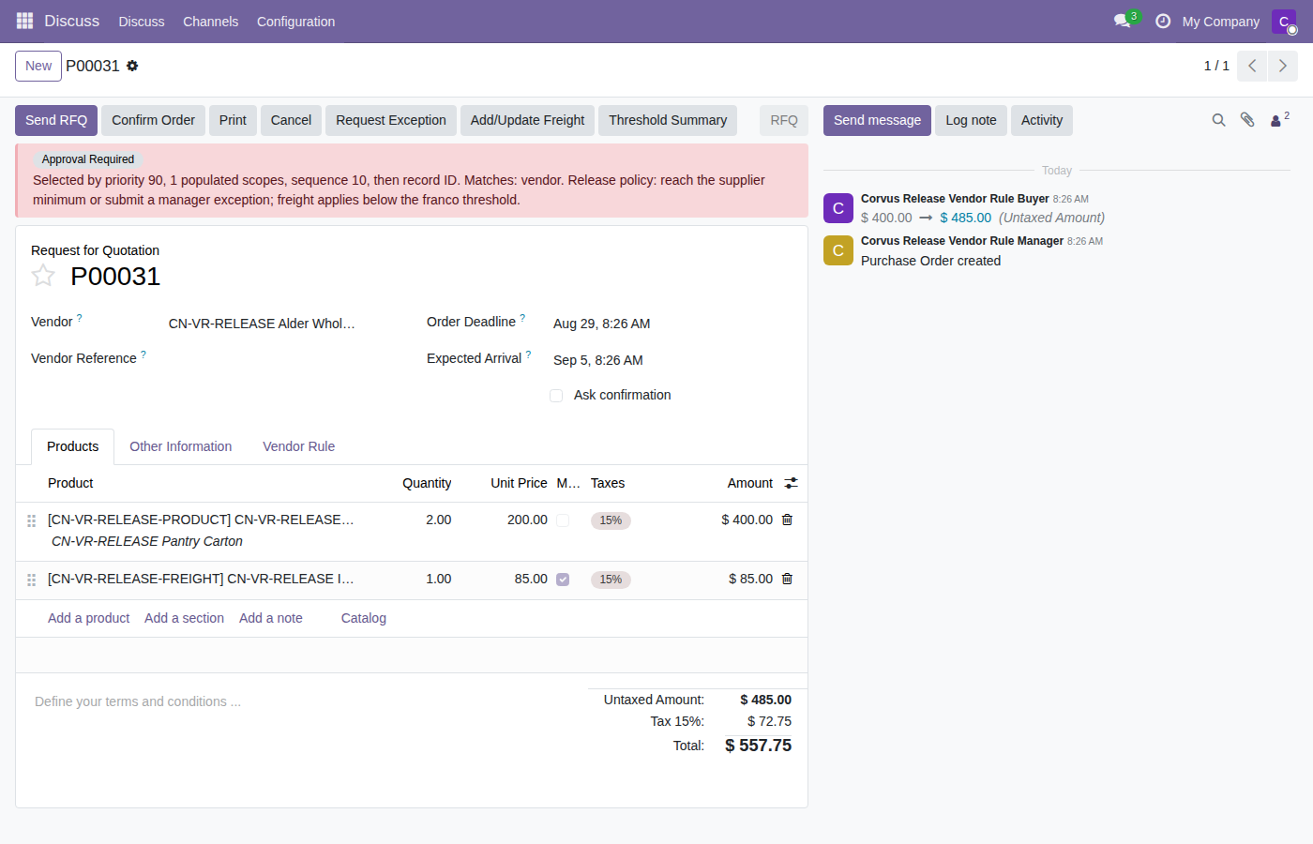Click the Add a product link
The image size is (1313, 844).
click(x=88, y=618)
